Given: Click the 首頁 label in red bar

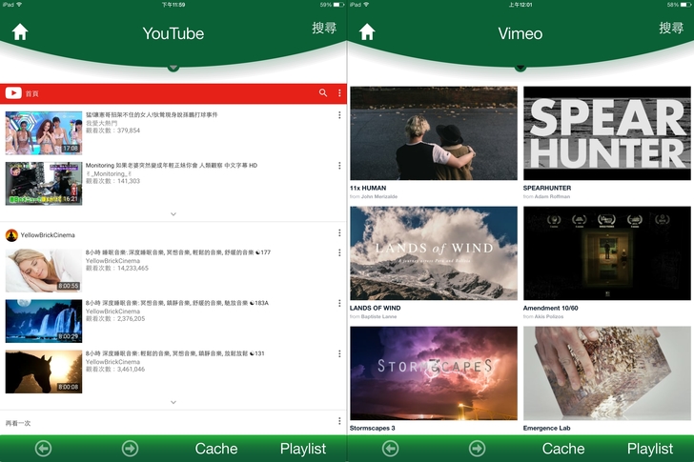Looking at the screenshot, I should point(31,93).
